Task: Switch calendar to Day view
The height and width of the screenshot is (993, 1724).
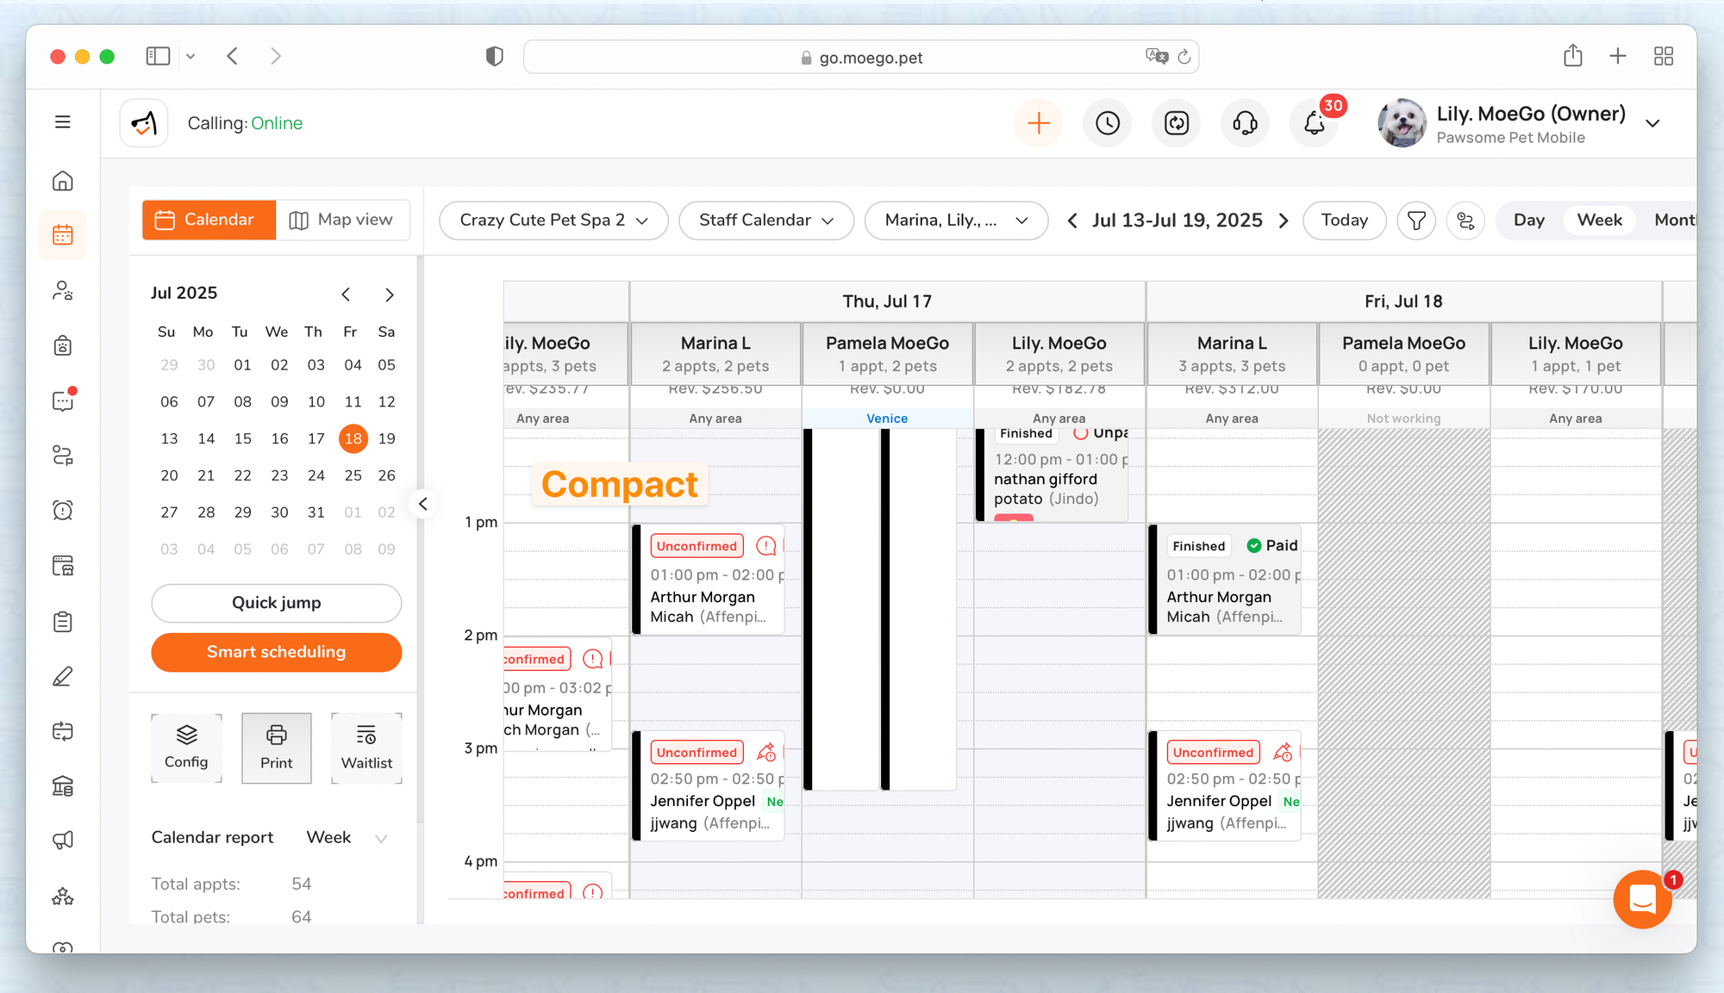Action: 1528,220
